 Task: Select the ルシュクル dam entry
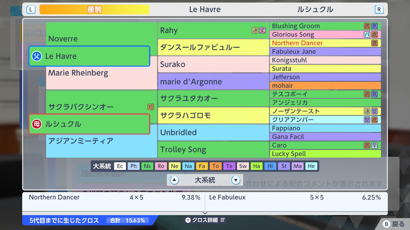point(89,124)
